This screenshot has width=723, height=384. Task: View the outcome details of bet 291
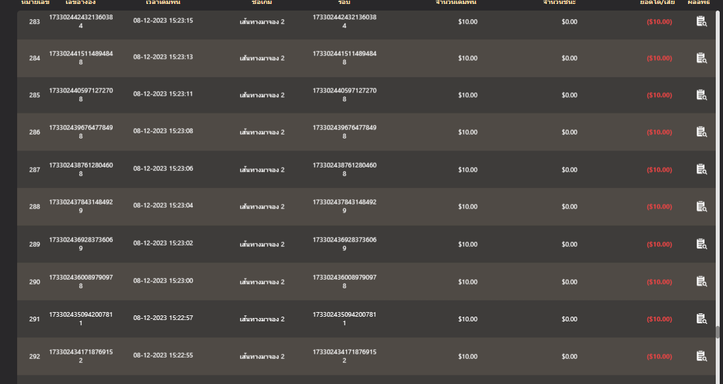point(701,318)
